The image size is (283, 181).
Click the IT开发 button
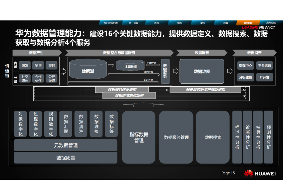pos(264,77)
